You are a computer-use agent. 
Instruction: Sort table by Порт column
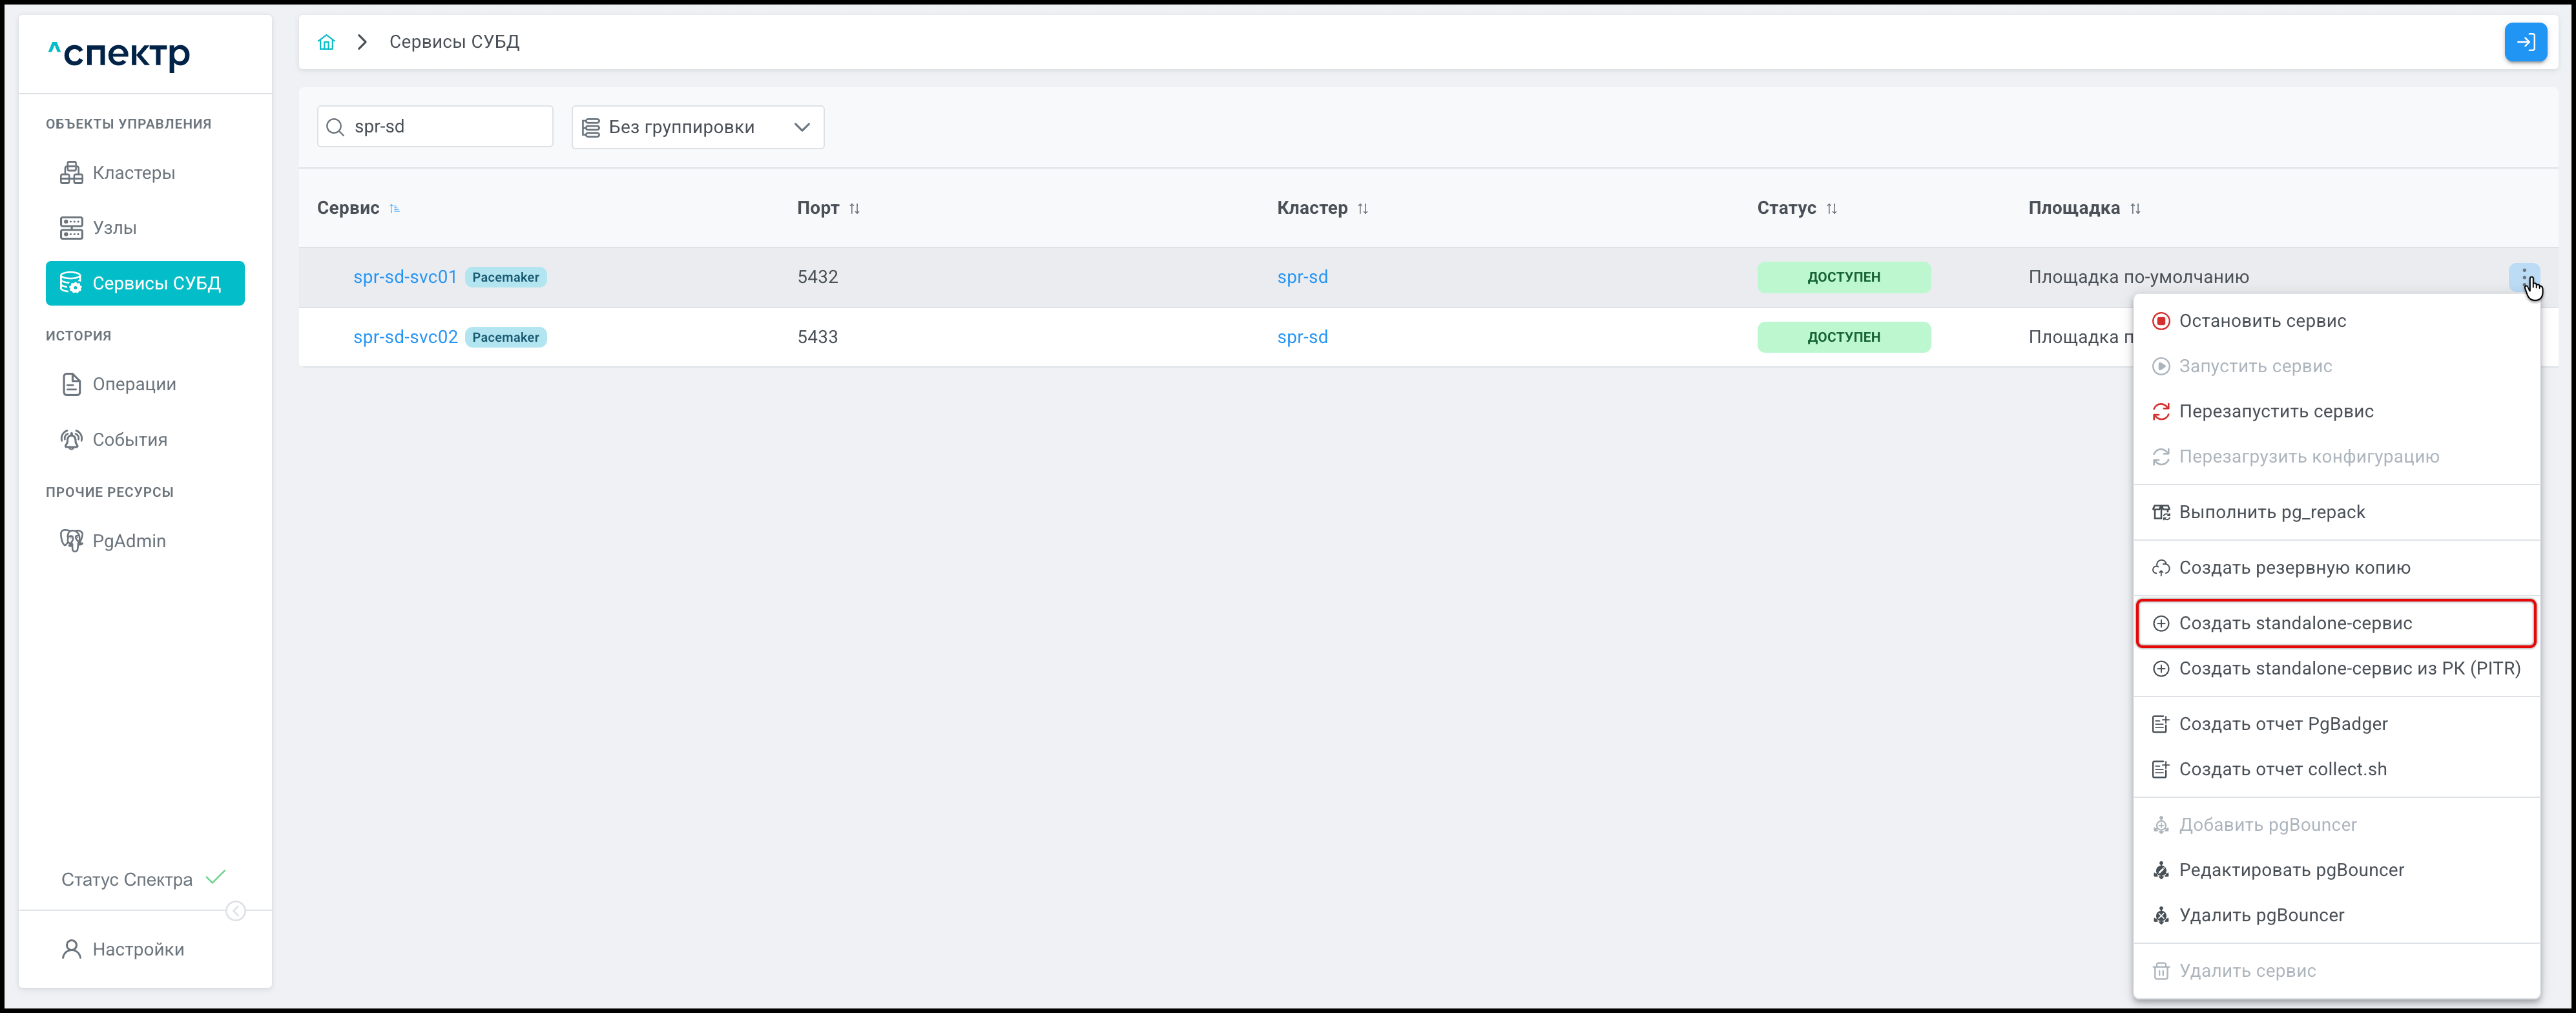pyautogui.click(x=854, y=209)
